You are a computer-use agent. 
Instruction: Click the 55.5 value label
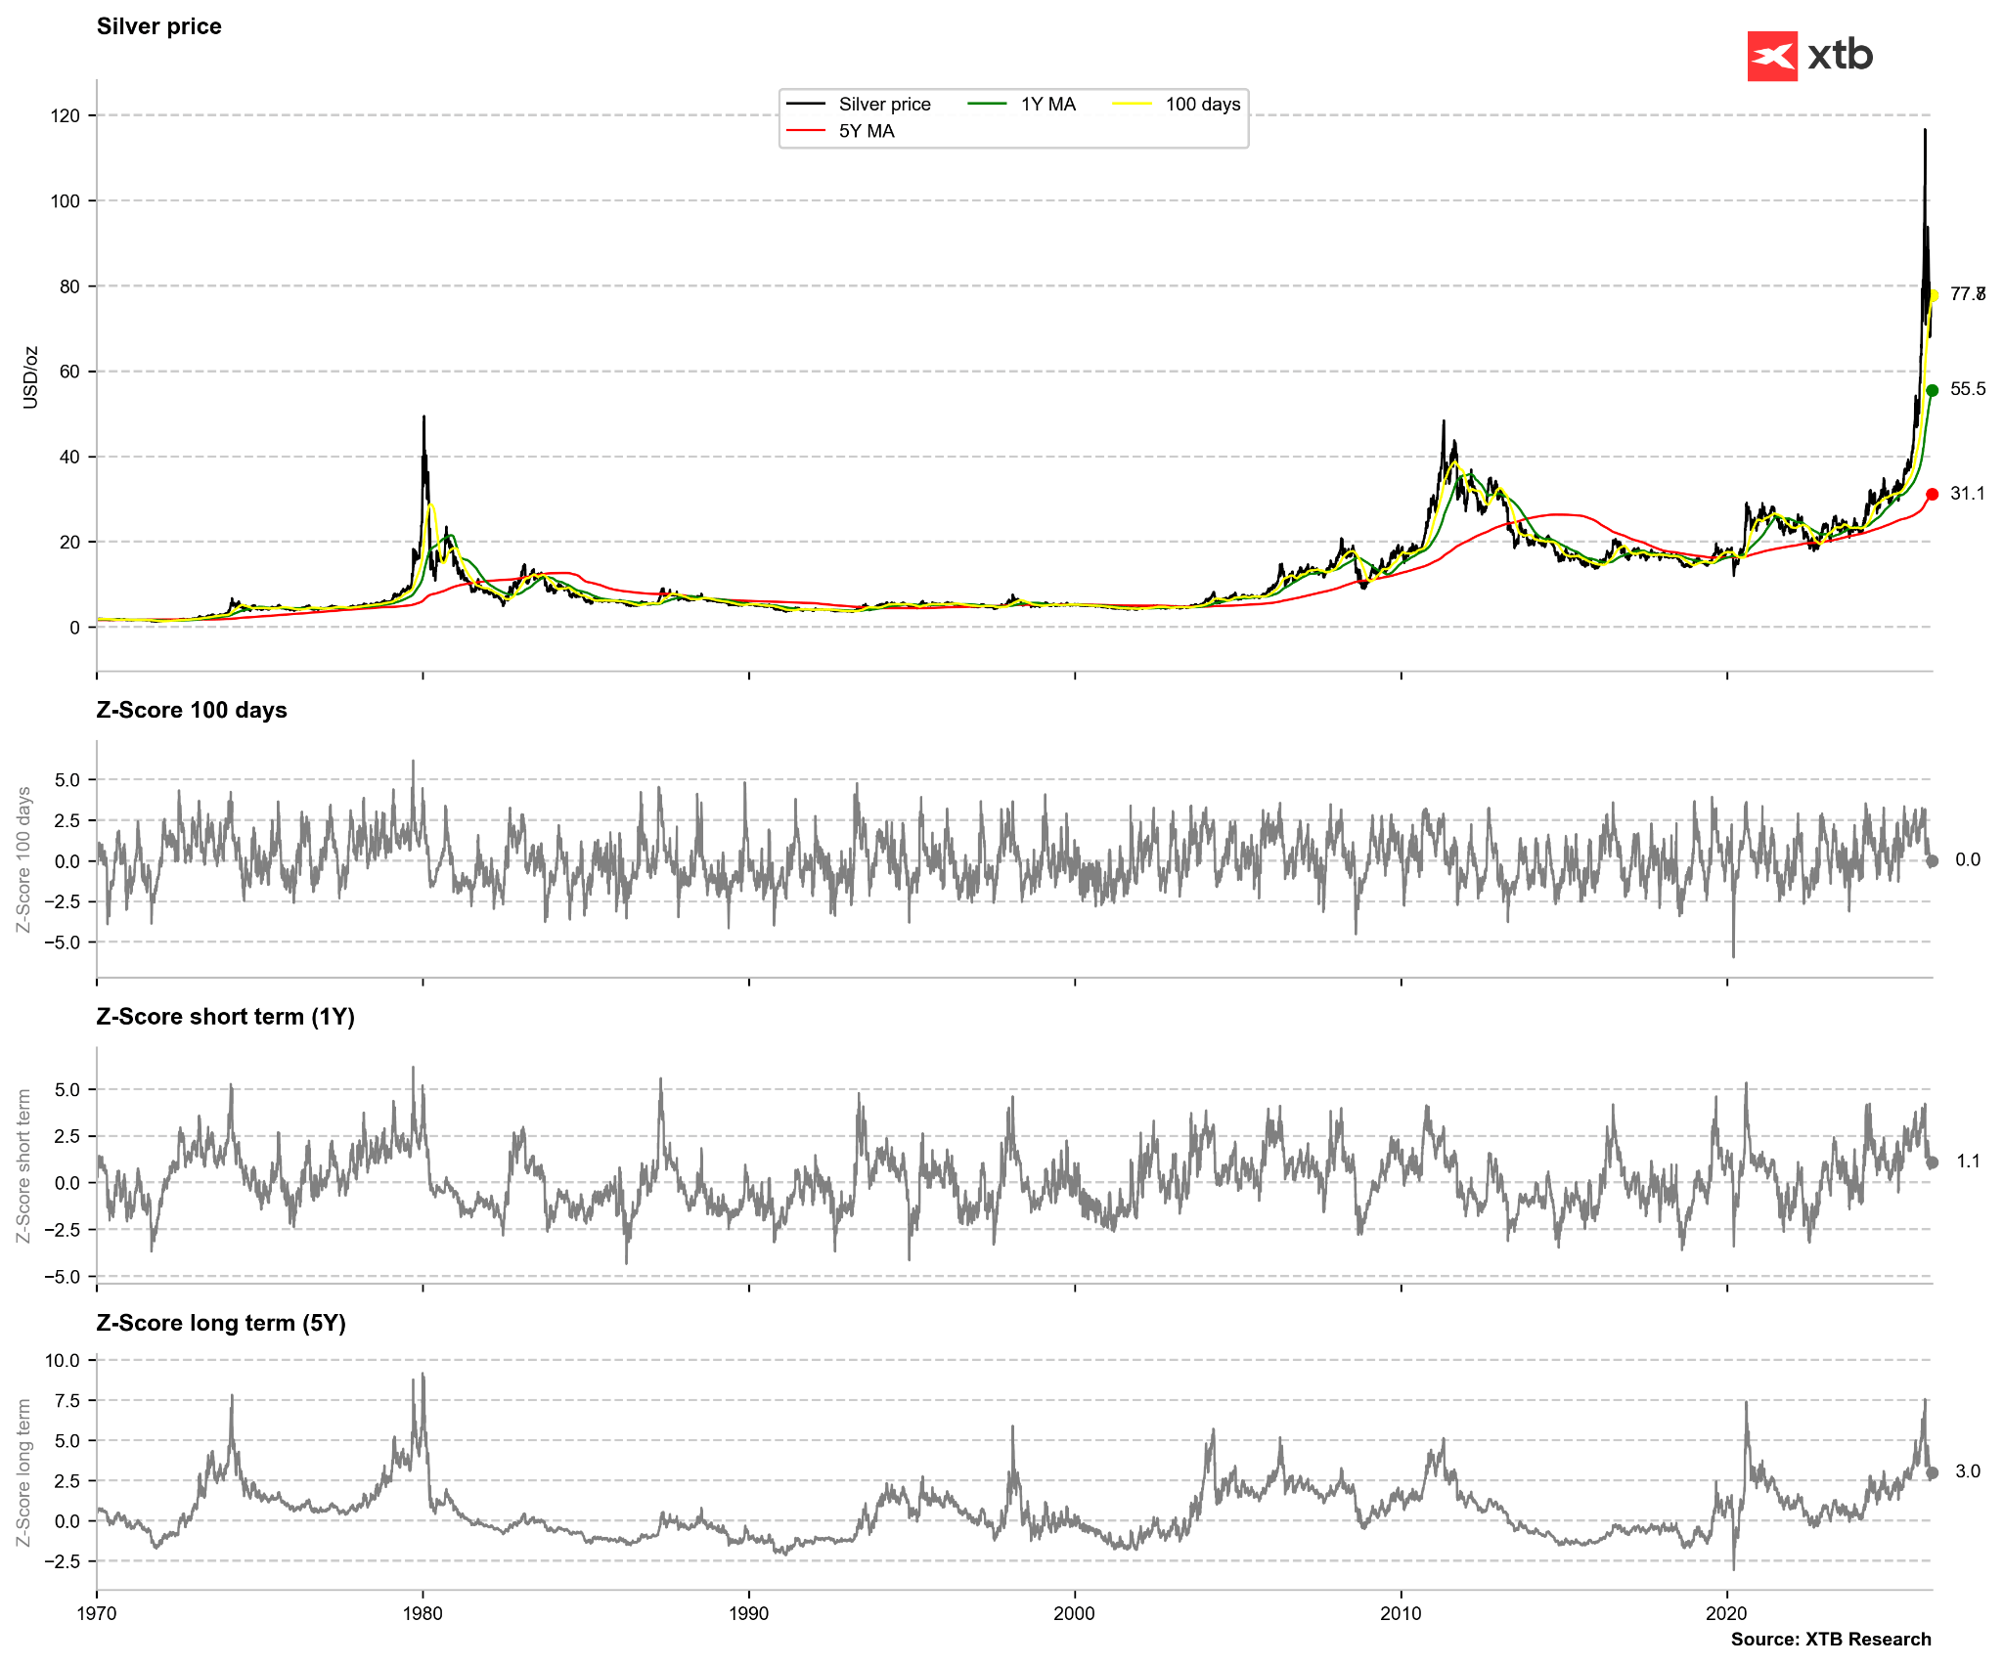[1967, 389]
